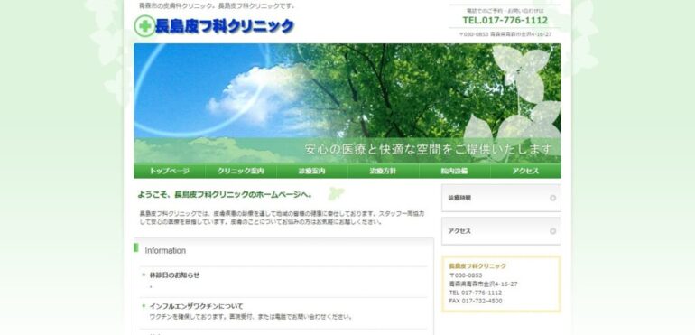Image resolution: width=695 pixels, height=335 pixels.
Task: Open the インフルエンザワクチンについて information entry
Action: [196, 306]
